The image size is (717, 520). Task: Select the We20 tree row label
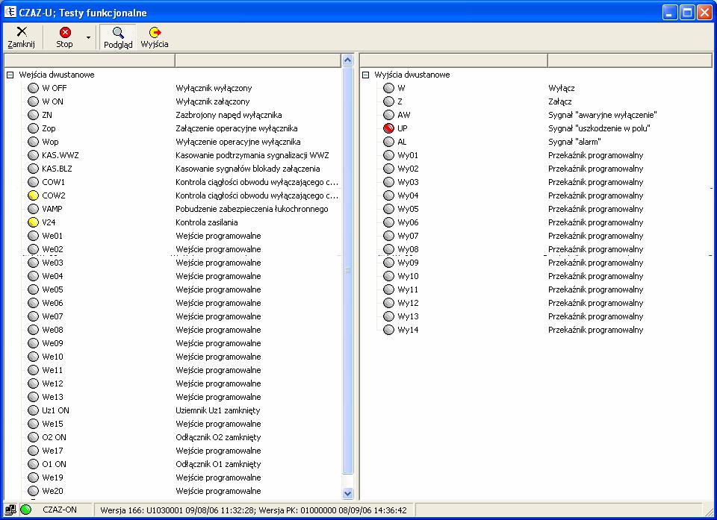(52, 491)
